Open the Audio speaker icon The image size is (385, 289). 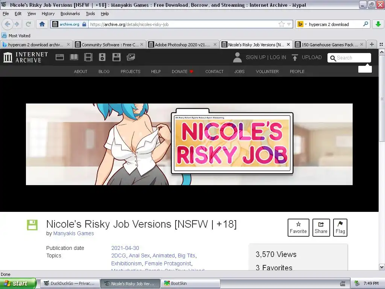tap(102, 57)
